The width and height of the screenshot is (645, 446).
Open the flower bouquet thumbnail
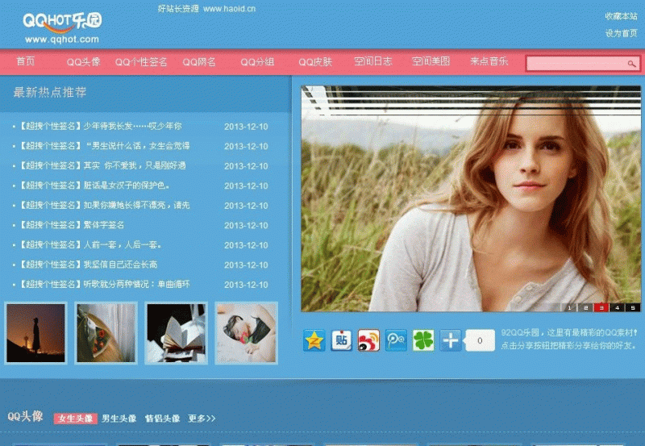[106, 333]
